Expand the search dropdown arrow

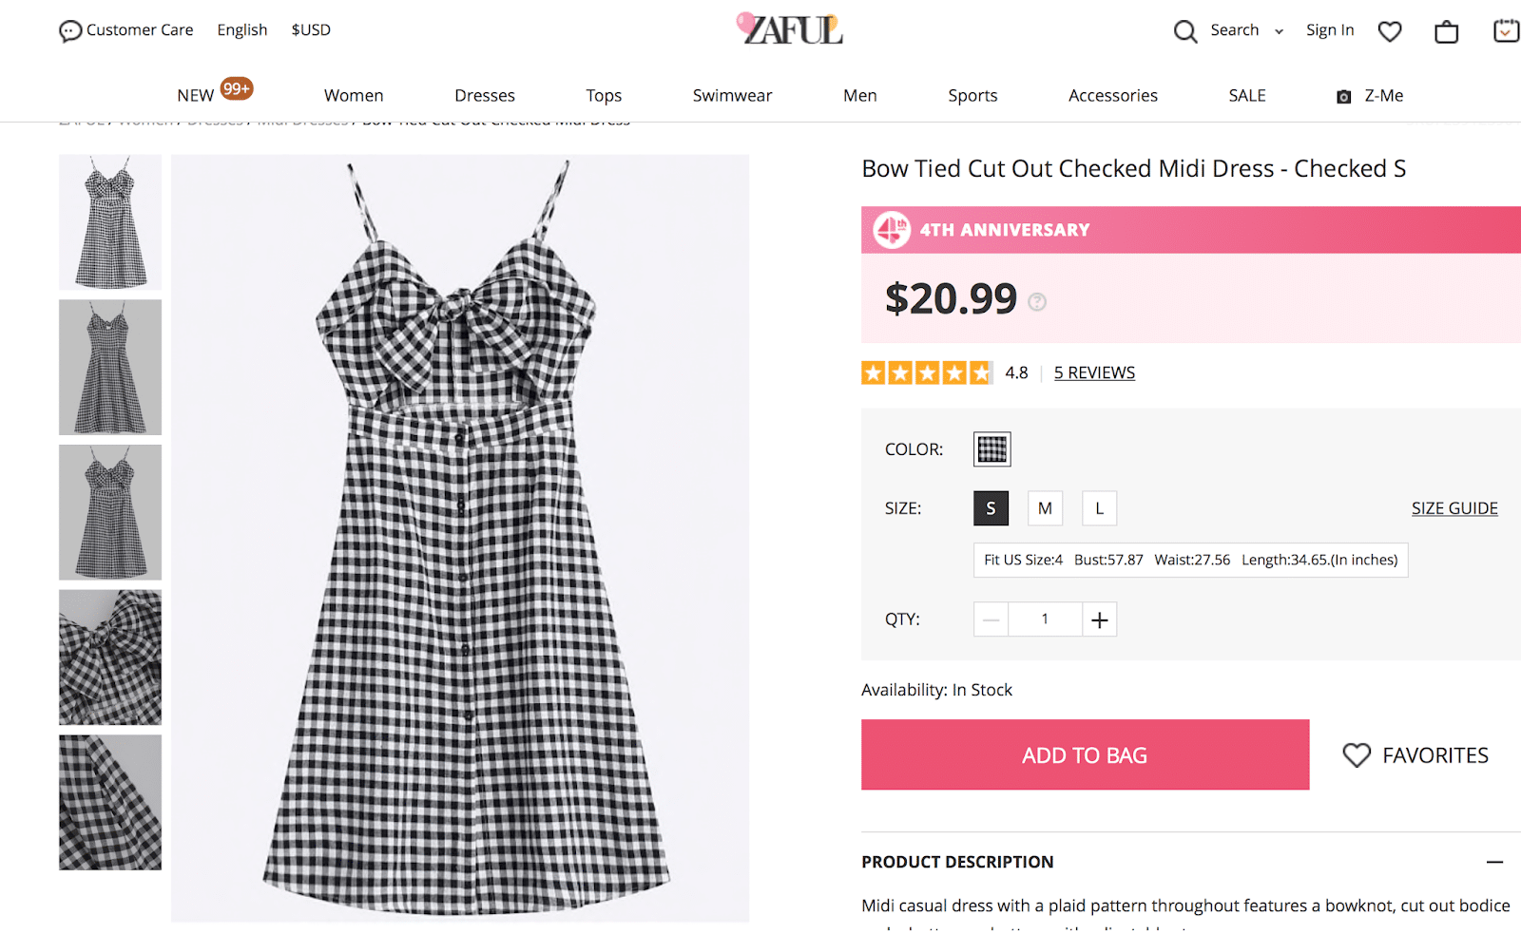[1280, 31]
